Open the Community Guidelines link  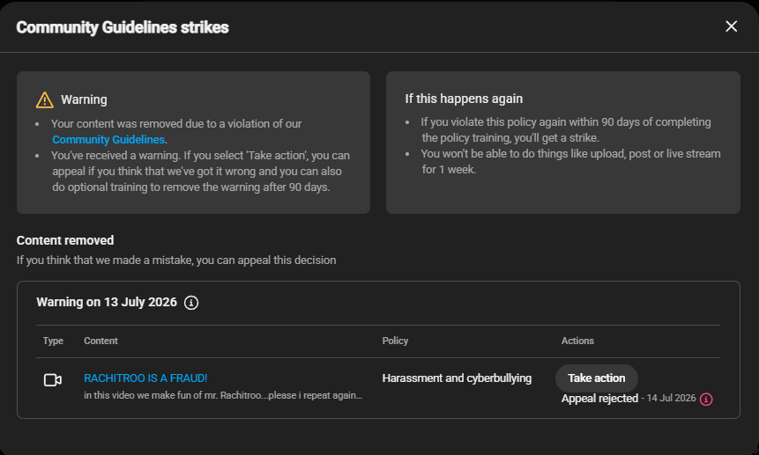pyautogui.click(x=108, y=140)
